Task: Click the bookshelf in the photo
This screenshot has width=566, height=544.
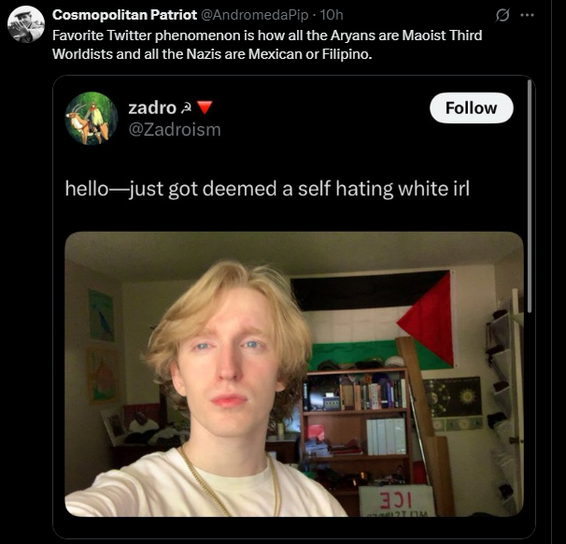Action: [356, 430]
